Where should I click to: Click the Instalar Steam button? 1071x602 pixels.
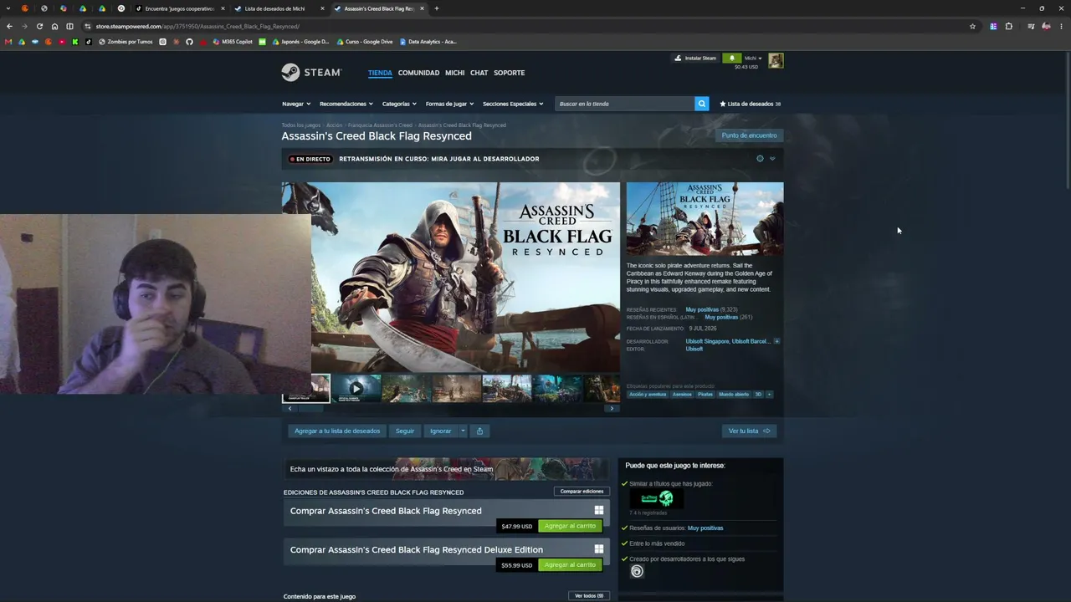pos(696,59)
